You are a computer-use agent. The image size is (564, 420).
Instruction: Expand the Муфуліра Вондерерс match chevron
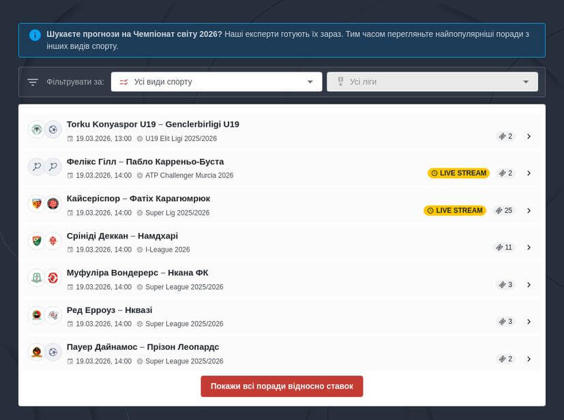click(x=529, y=284)
